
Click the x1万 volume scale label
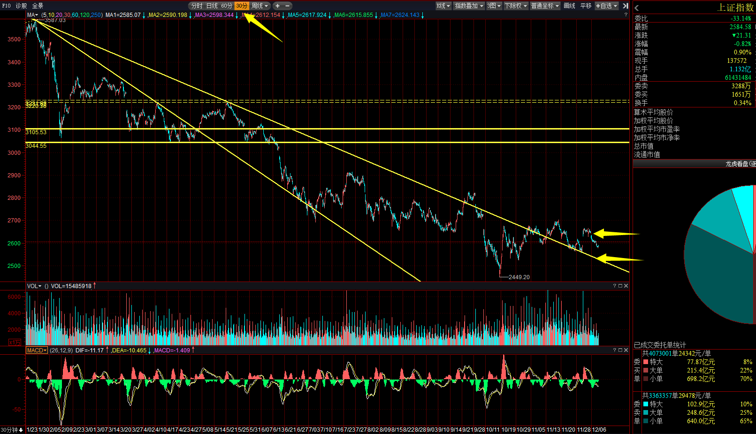coord(15,342)
